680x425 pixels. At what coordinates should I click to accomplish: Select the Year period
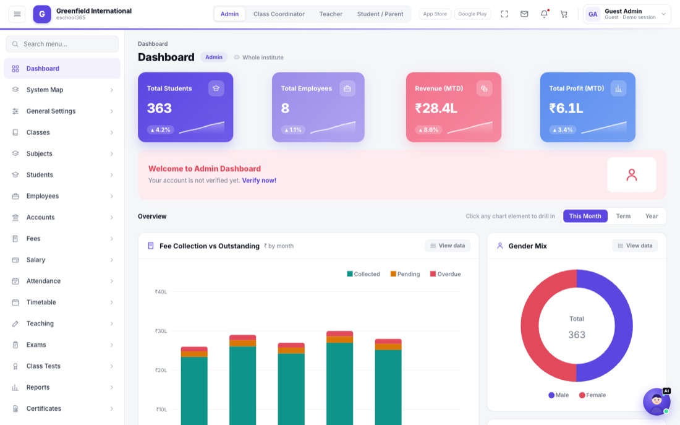(x=652, y=216)
